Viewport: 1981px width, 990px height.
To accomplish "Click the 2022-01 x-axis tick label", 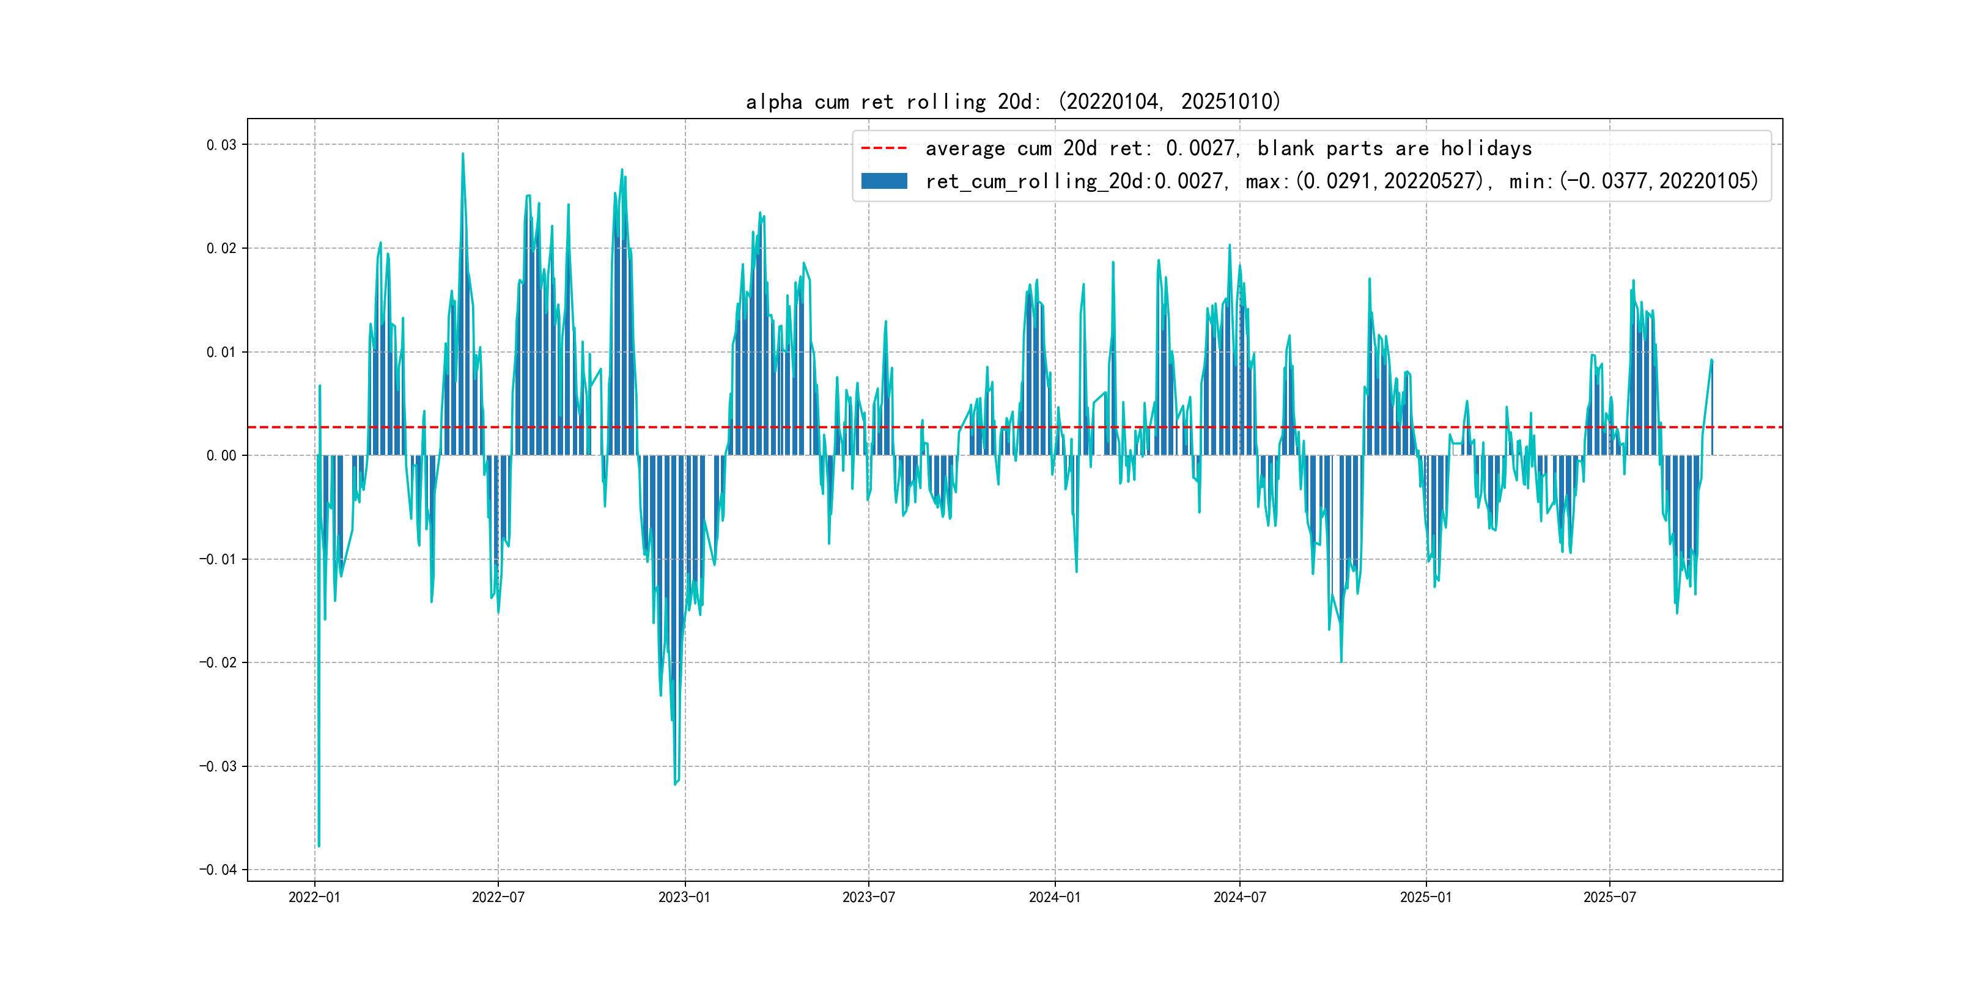I will [x=314, y=897].
